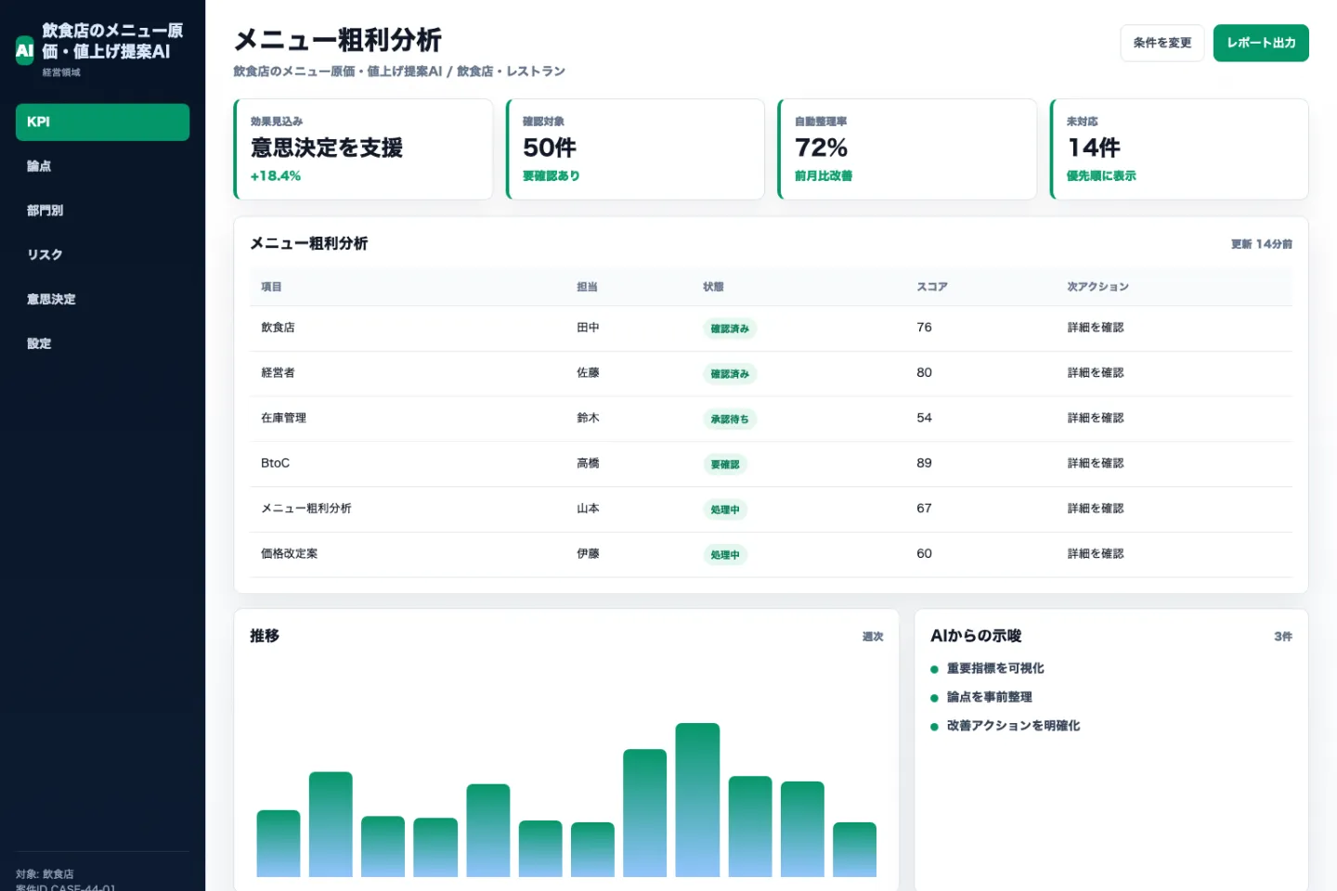This screenshot has width=1337, height=891.
Task: Open 部門別 sidebar item
Action: (102, 211)
